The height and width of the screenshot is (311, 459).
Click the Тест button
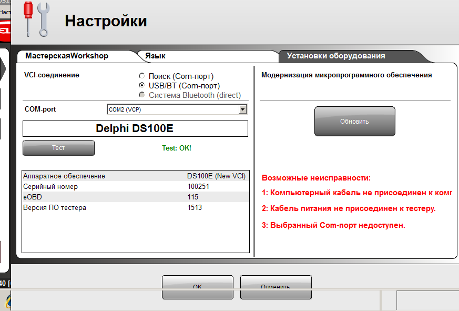(58, 148)
